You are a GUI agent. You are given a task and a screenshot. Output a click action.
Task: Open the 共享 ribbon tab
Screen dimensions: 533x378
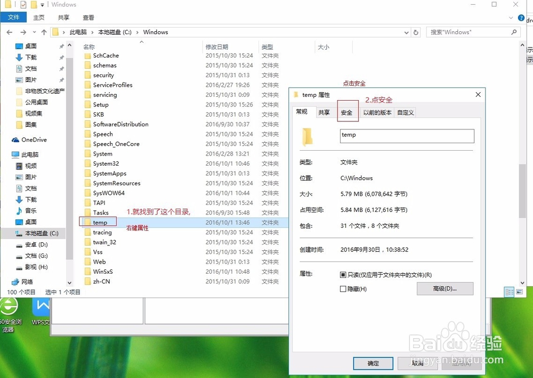click(63, 18)
